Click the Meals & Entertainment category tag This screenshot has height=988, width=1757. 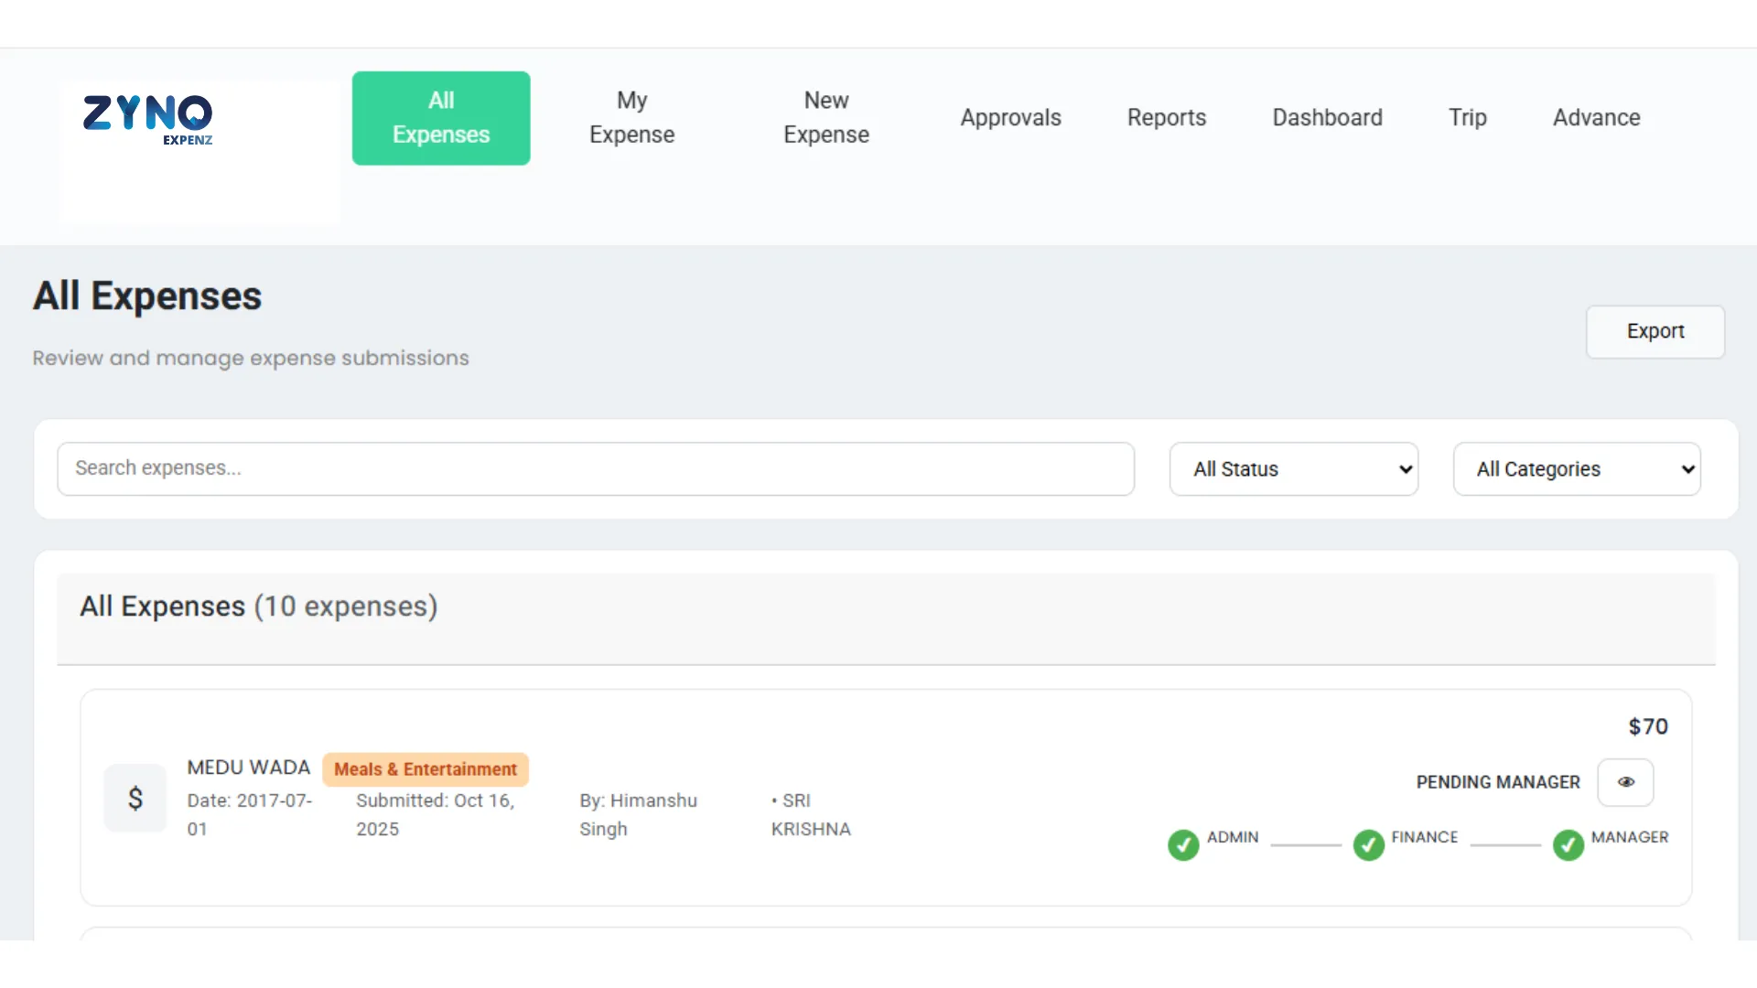point(425,769)
